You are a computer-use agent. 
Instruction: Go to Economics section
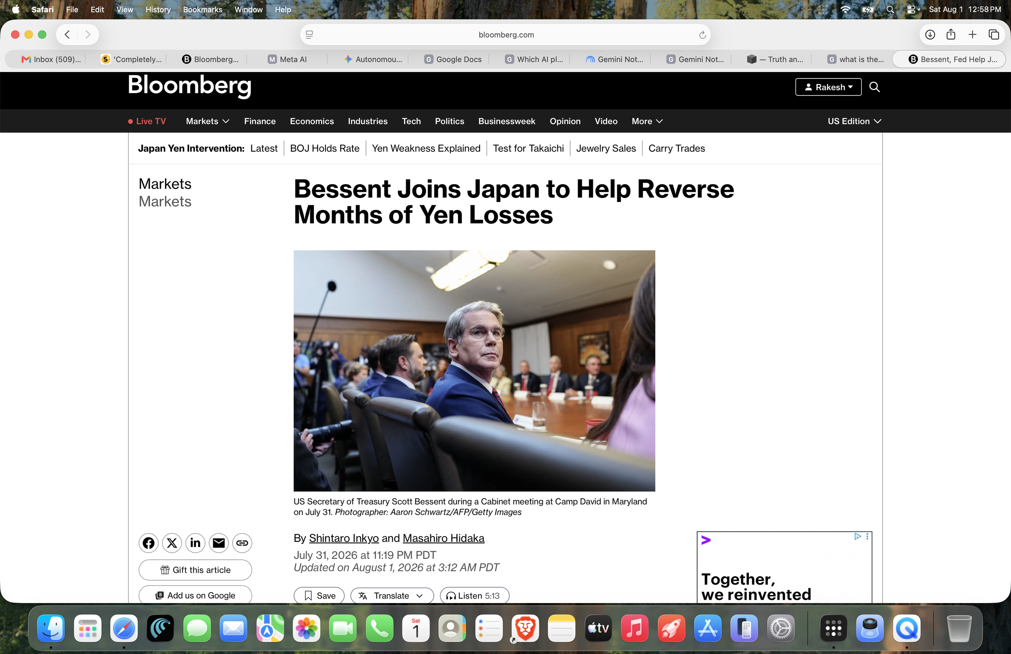(312, 121)
